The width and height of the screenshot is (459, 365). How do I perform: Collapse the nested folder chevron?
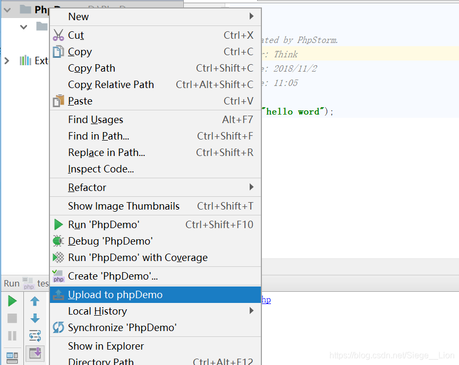click(x=24, y=27)
